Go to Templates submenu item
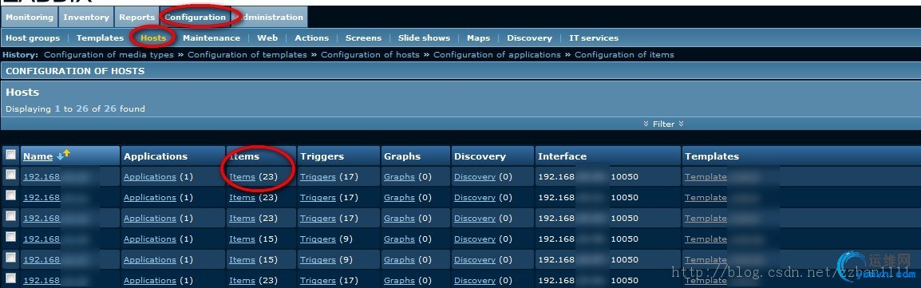 [100, 37]
